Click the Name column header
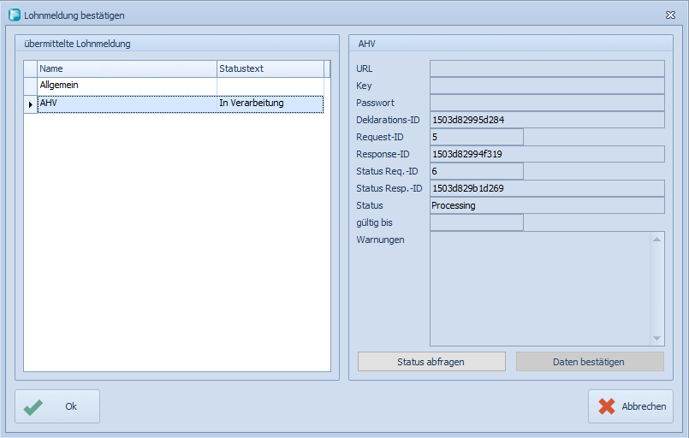This screenshot has height=438, width=689. (x=127, y=68)
